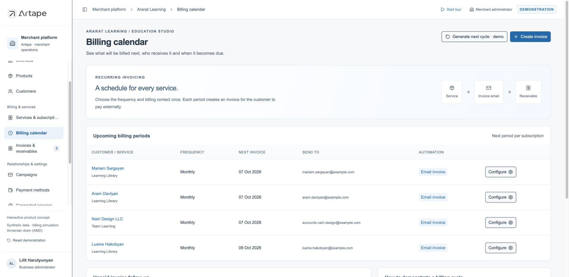Click the Invoice email envelope icon card
This screenshot has height=277, width=569.
[489, 92]
